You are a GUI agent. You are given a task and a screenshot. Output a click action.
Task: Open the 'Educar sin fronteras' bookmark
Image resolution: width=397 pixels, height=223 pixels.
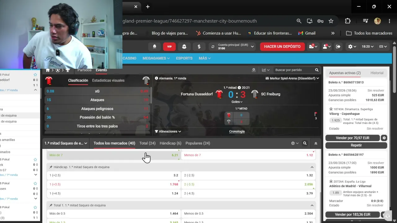[270, 33]
